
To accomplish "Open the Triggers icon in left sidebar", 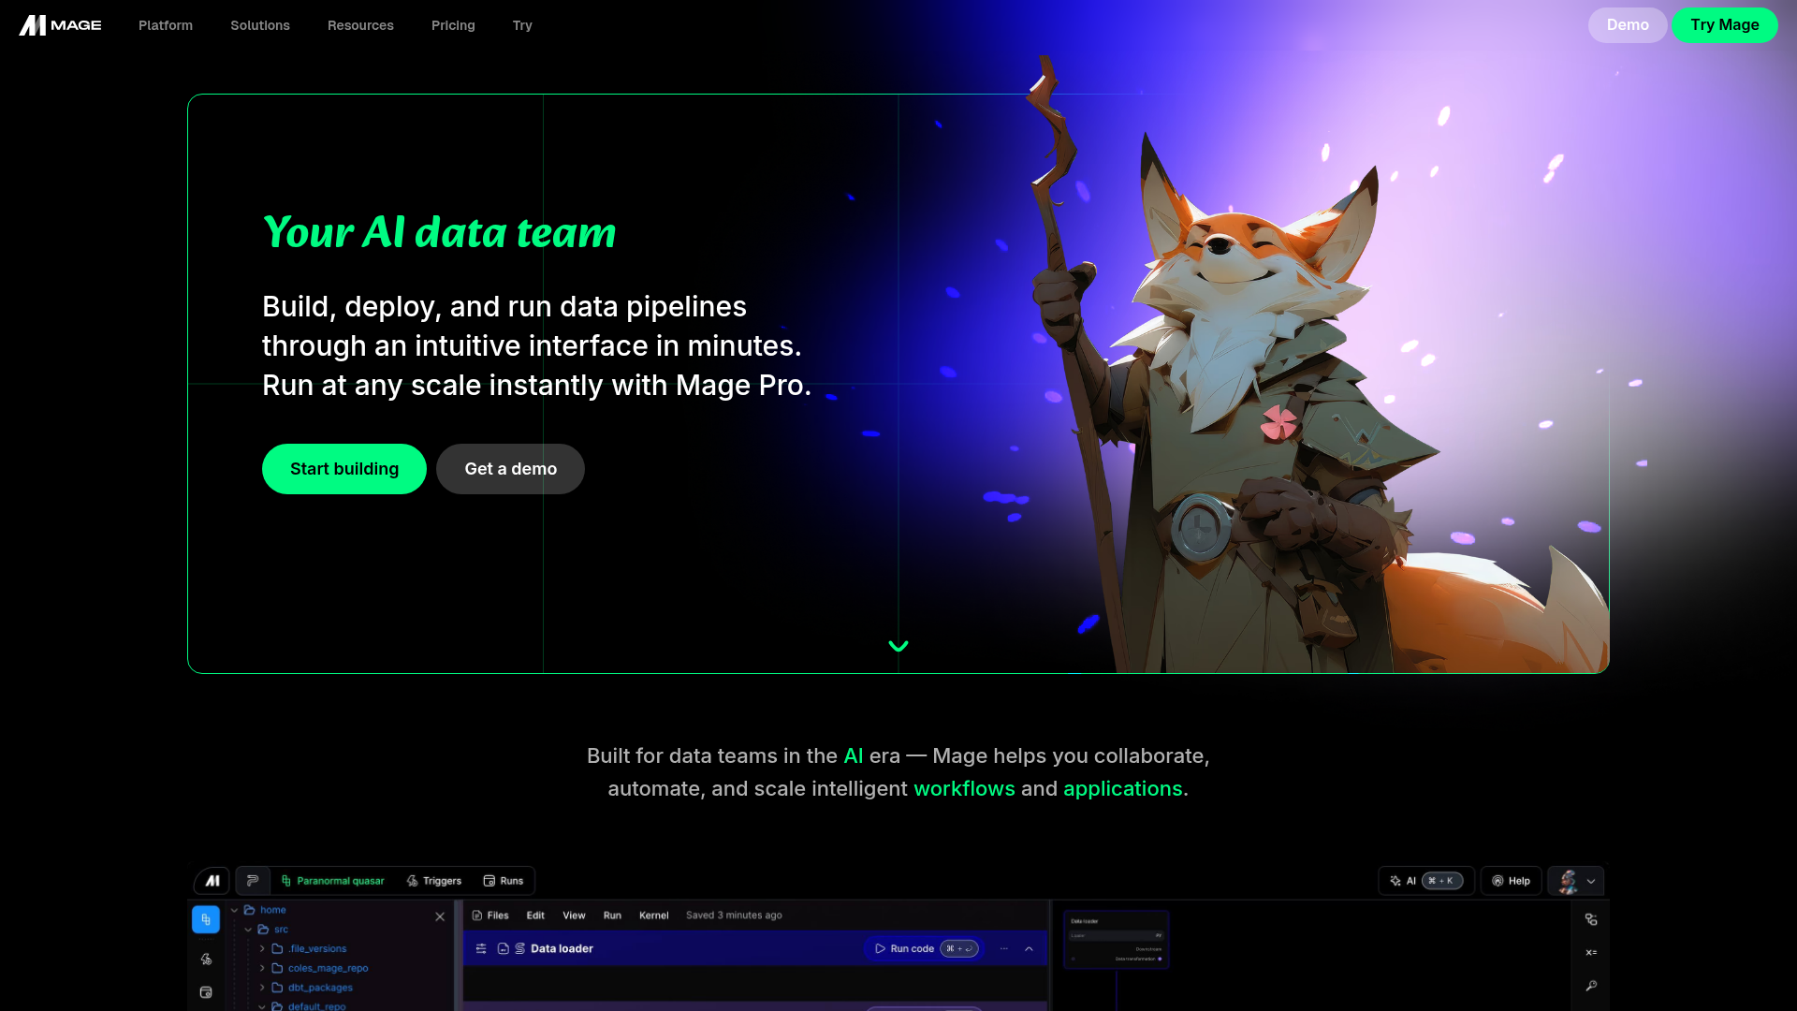I will pos(206,960).
